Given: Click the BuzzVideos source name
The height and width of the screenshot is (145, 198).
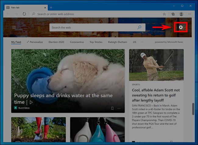Looking at the screenshot, I should point(24,108).
